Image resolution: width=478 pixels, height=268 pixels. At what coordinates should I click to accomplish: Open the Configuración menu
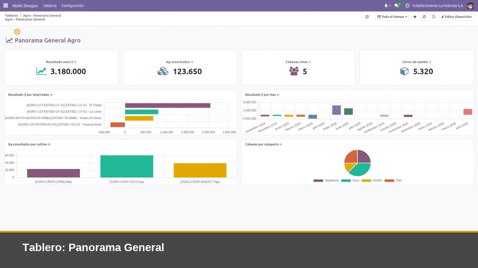click(x=72, y=6)
